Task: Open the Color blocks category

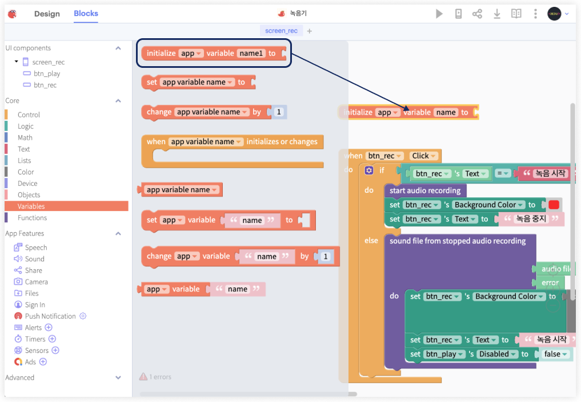Action: click(x=26, y=172)
